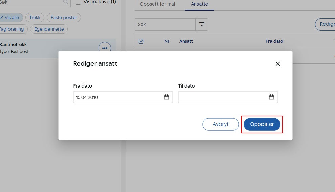Open the Fra dato calendar picker
The image size is (335, 192).
166,97
